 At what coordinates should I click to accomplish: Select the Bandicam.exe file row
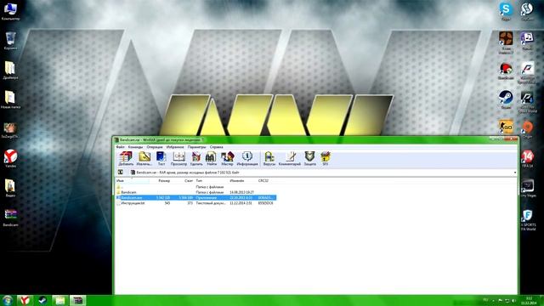(196, 198)
